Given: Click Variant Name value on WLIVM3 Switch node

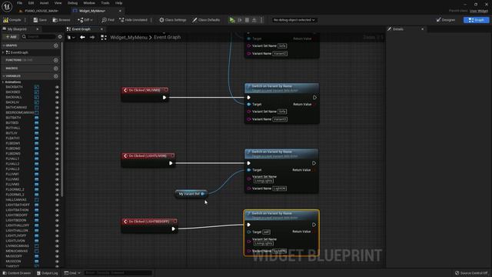Looking at the screenshot, I should [x=280, y=119].
